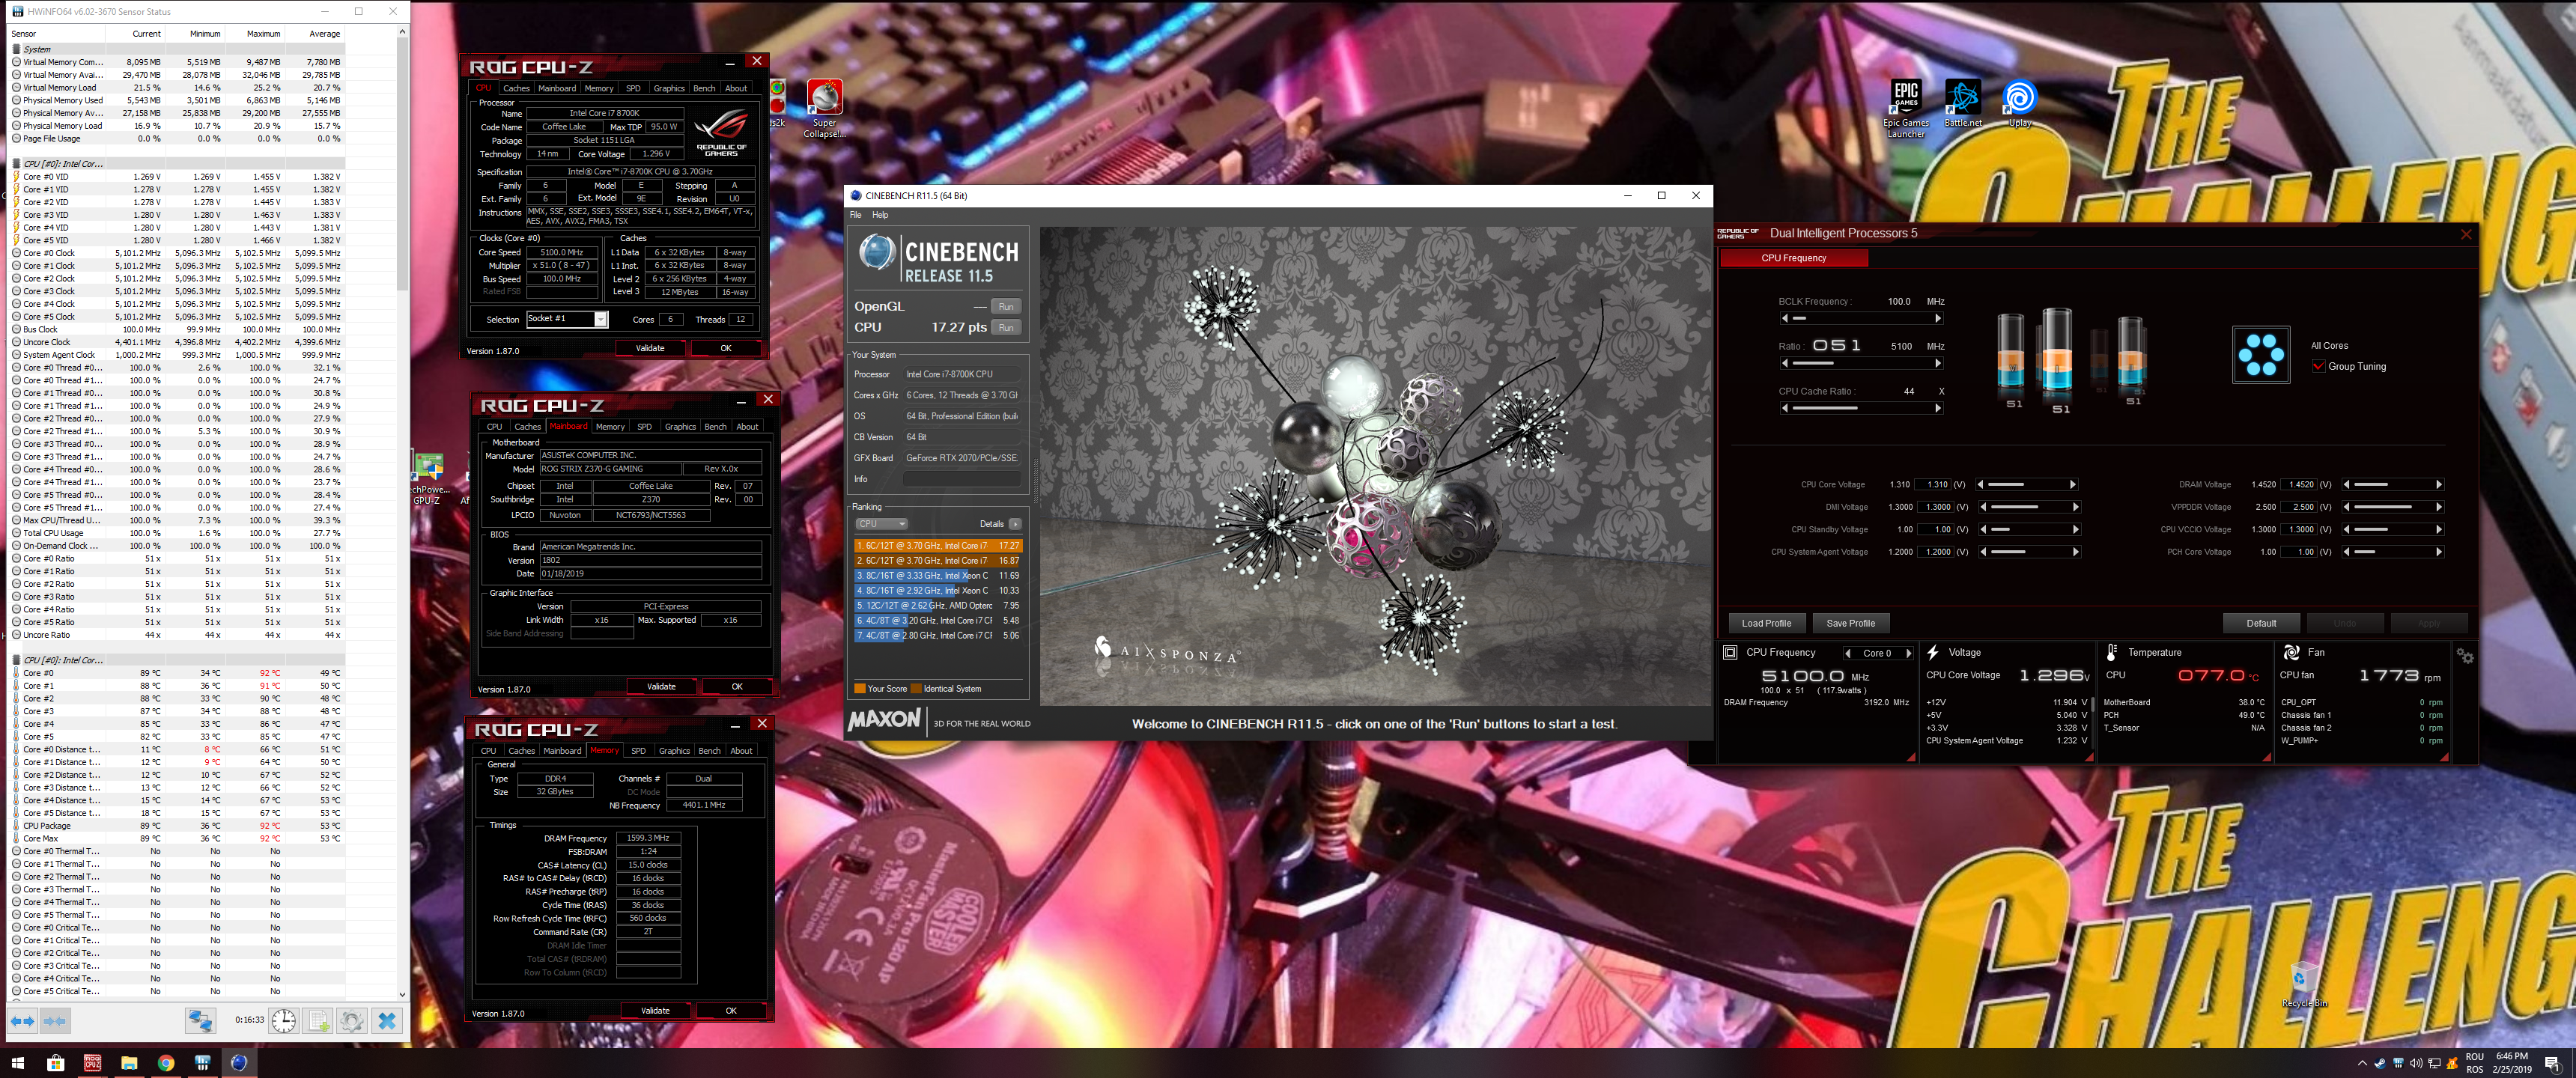Select CPU Frequency tab in DIP5
This screenshot has width=2576, height=1078.
click(1793, 258)
